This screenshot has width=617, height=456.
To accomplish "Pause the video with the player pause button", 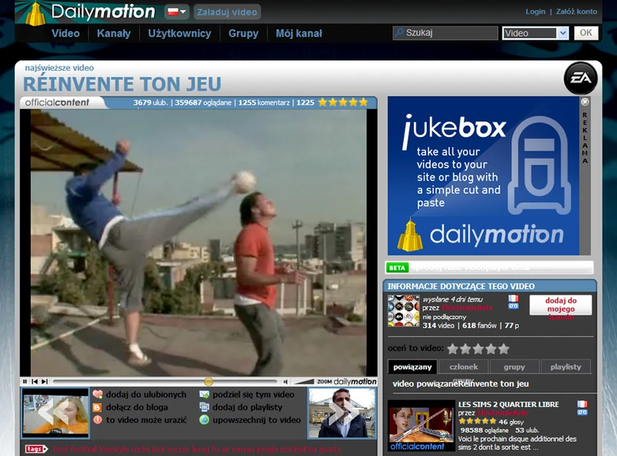I will [25, 381].
